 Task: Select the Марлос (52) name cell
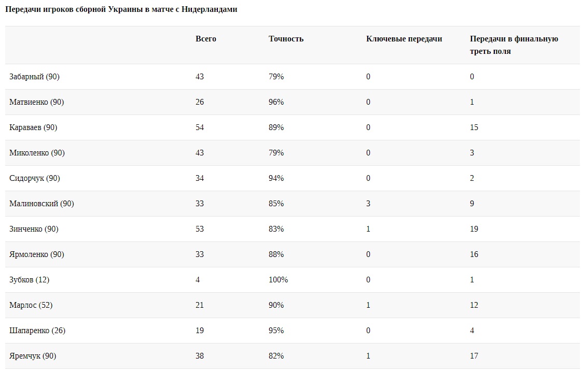pyautogui.click(x=31, y=305)
